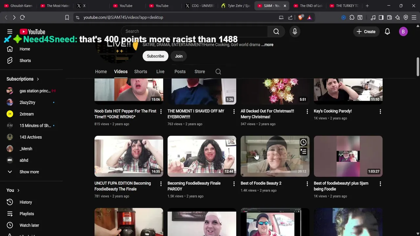Reload the page in the browser

pos(22,17)
